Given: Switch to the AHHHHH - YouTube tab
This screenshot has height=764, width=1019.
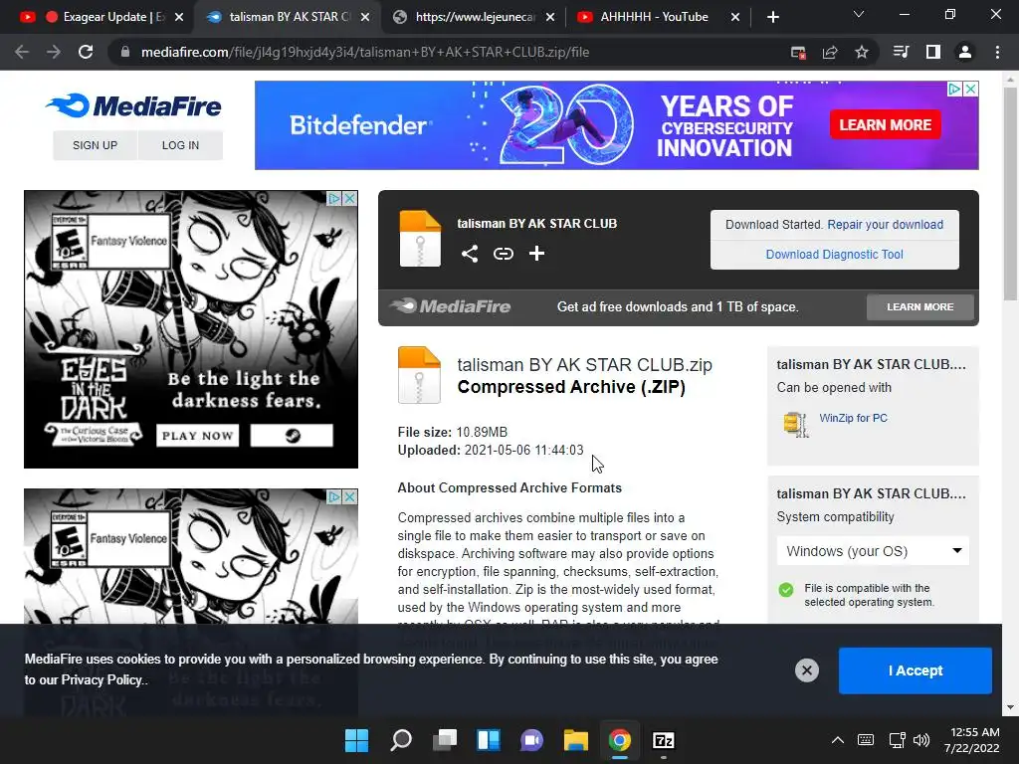Looking at the screenshot, I should coord(655,17).
